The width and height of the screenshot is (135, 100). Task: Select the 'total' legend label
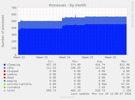11,91
